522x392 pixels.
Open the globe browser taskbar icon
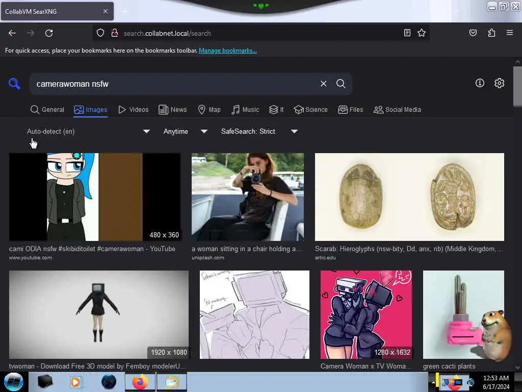click(109, 382)
